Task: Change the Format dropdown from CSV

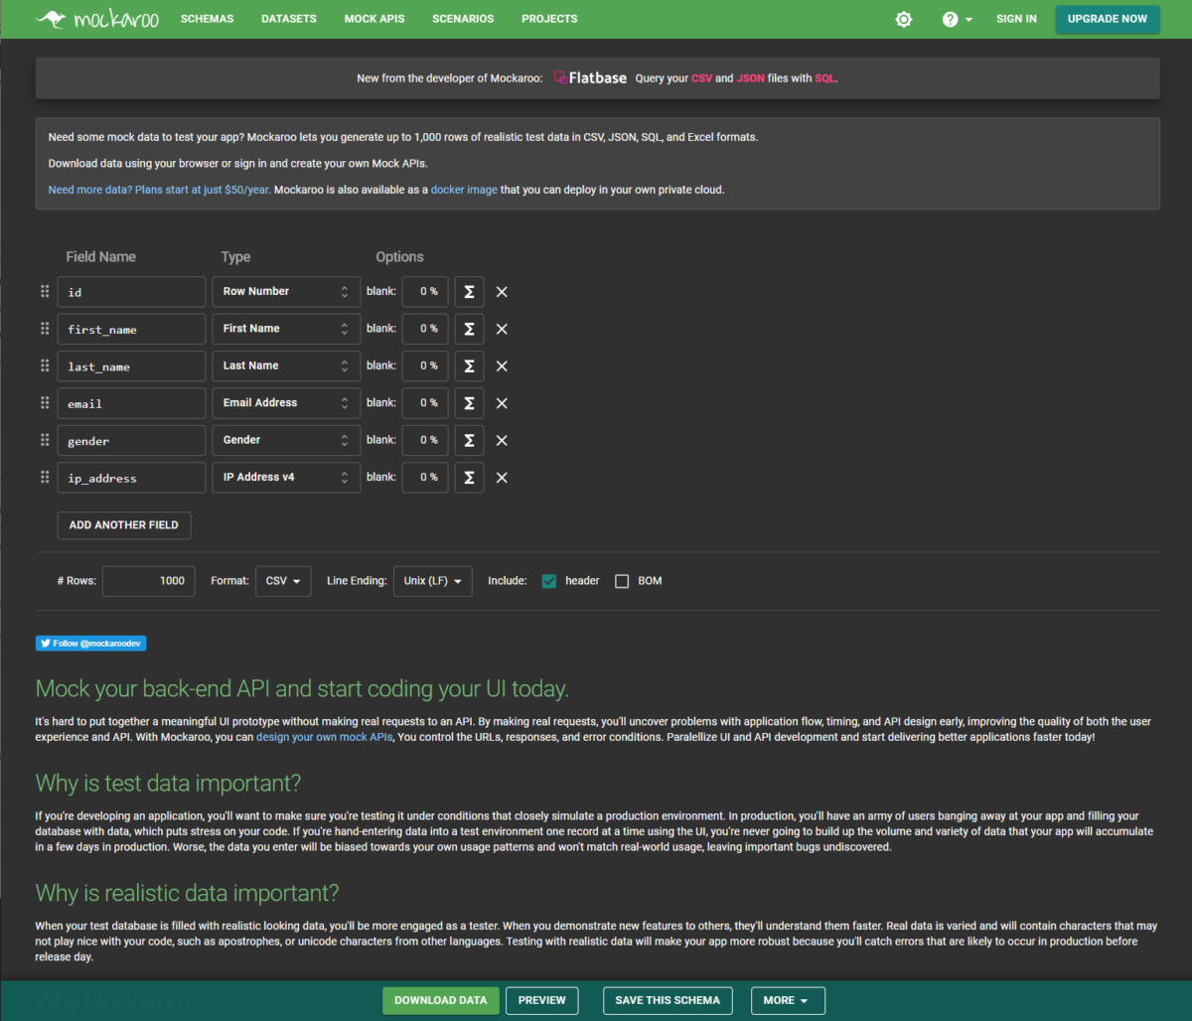Action: [283, 580]
